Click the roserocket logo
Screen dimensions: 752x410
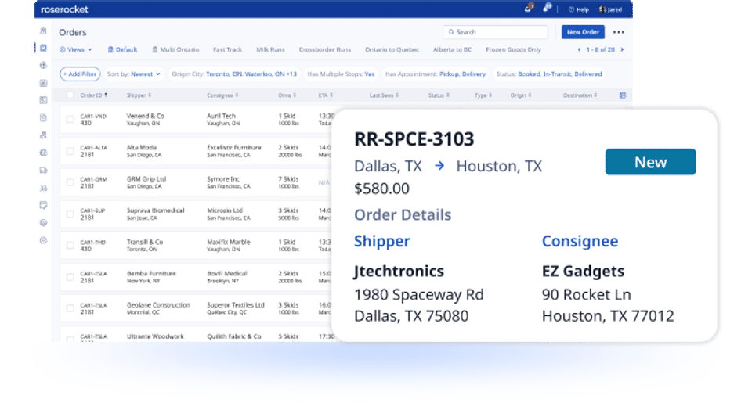click(64, 9)
